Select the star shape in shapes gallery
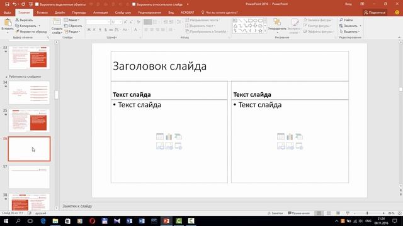Screen dimensions: 403x226 pos(260,31)
